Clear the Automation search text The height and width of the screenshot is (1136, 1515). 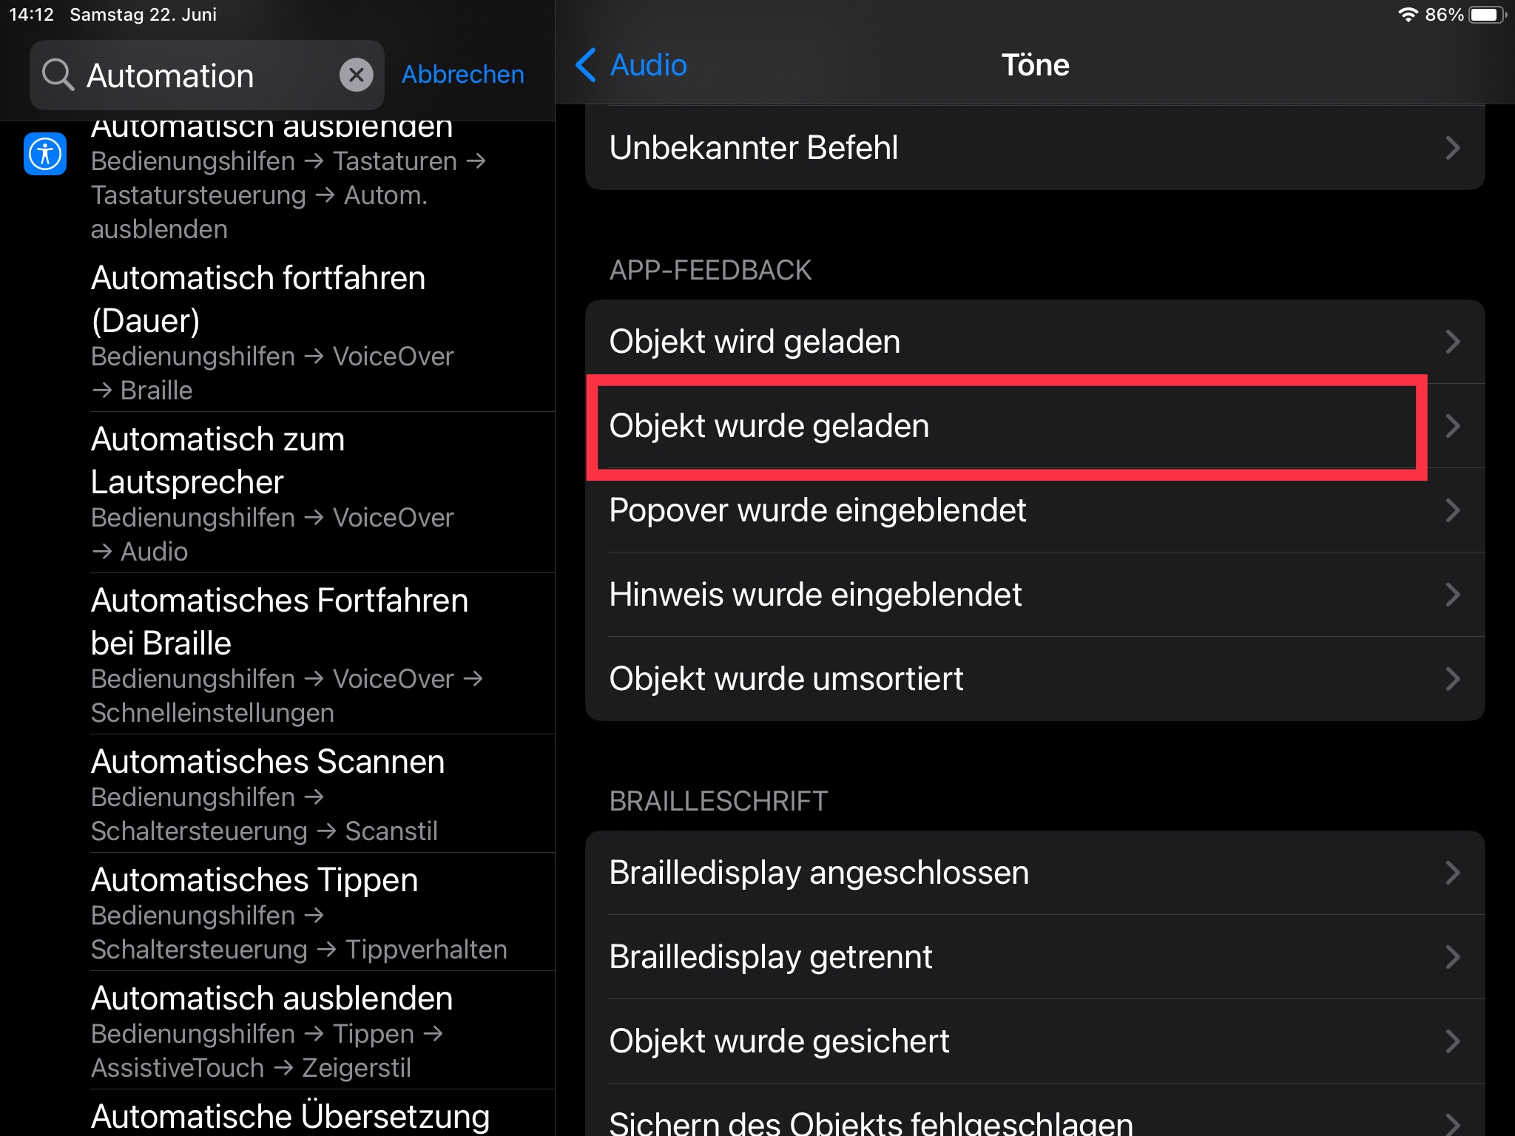click(356, 75)
